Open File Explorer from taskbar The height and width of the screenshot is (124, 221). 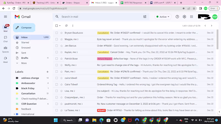[94, 120]
